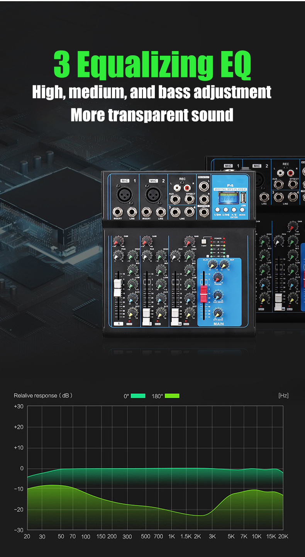The width and height of the screenshot is (305, 557).
Task: Click the '[Hz]' axis unit label
Action: [x=283, y=395]
